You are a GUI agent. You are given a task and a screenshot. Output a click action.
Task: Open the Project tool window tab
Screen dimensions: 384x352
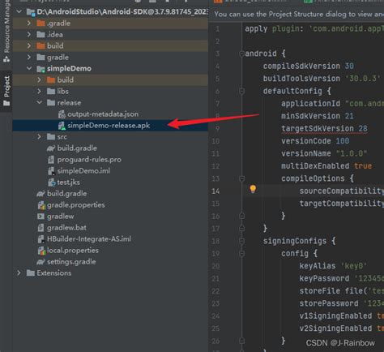[x=6, y=91]
